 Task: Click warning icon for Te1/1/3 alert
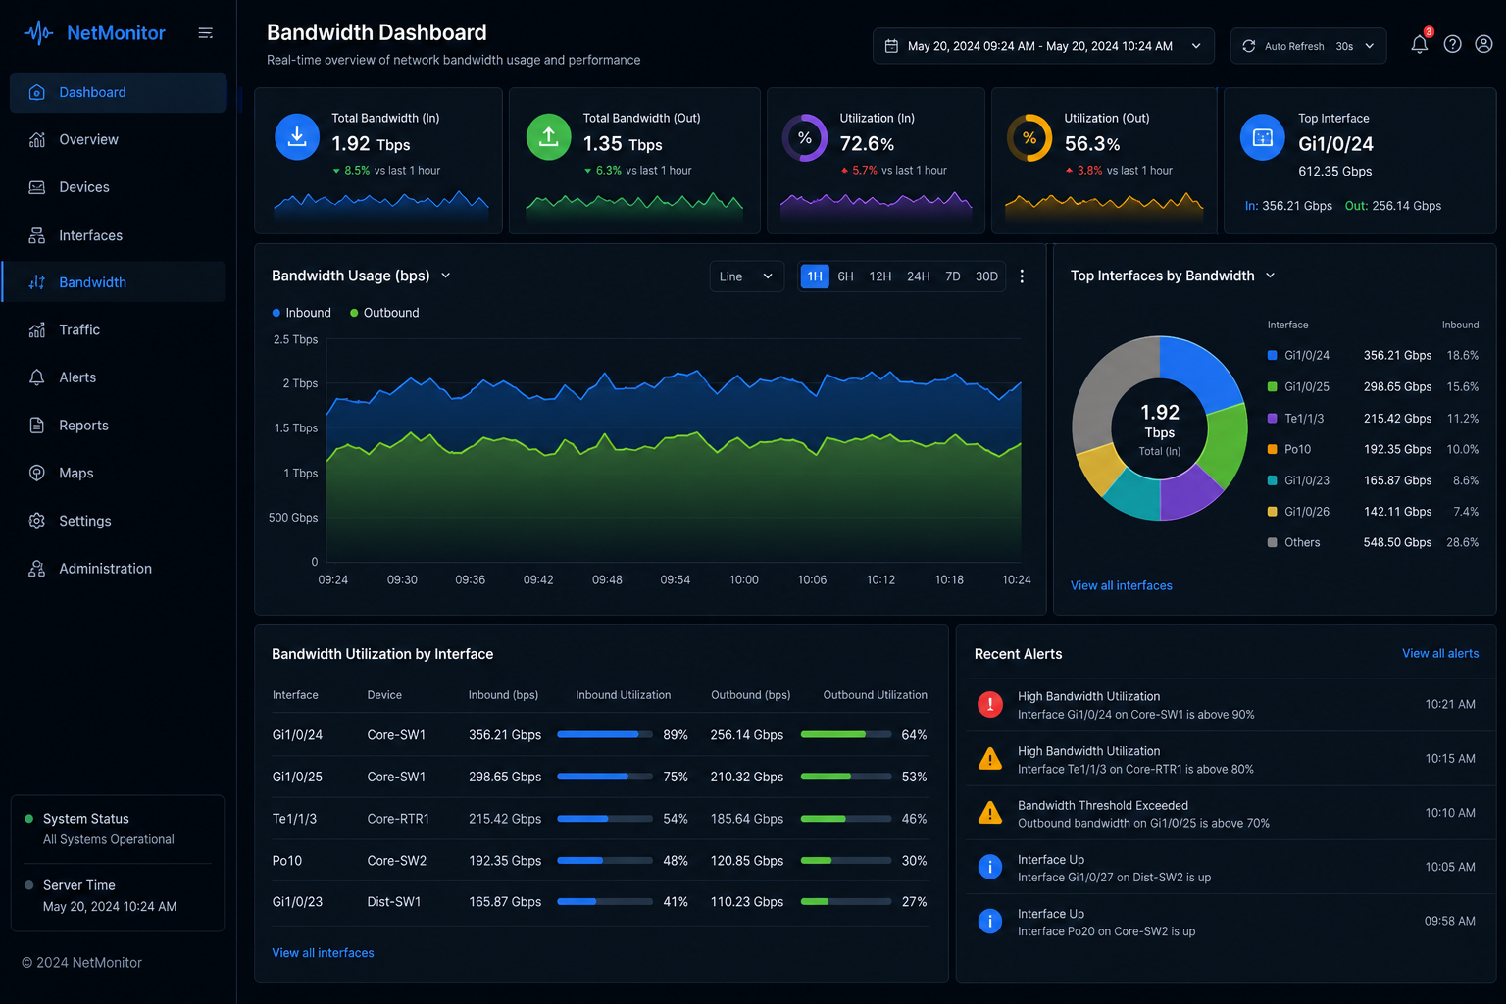tap(990, 759)
